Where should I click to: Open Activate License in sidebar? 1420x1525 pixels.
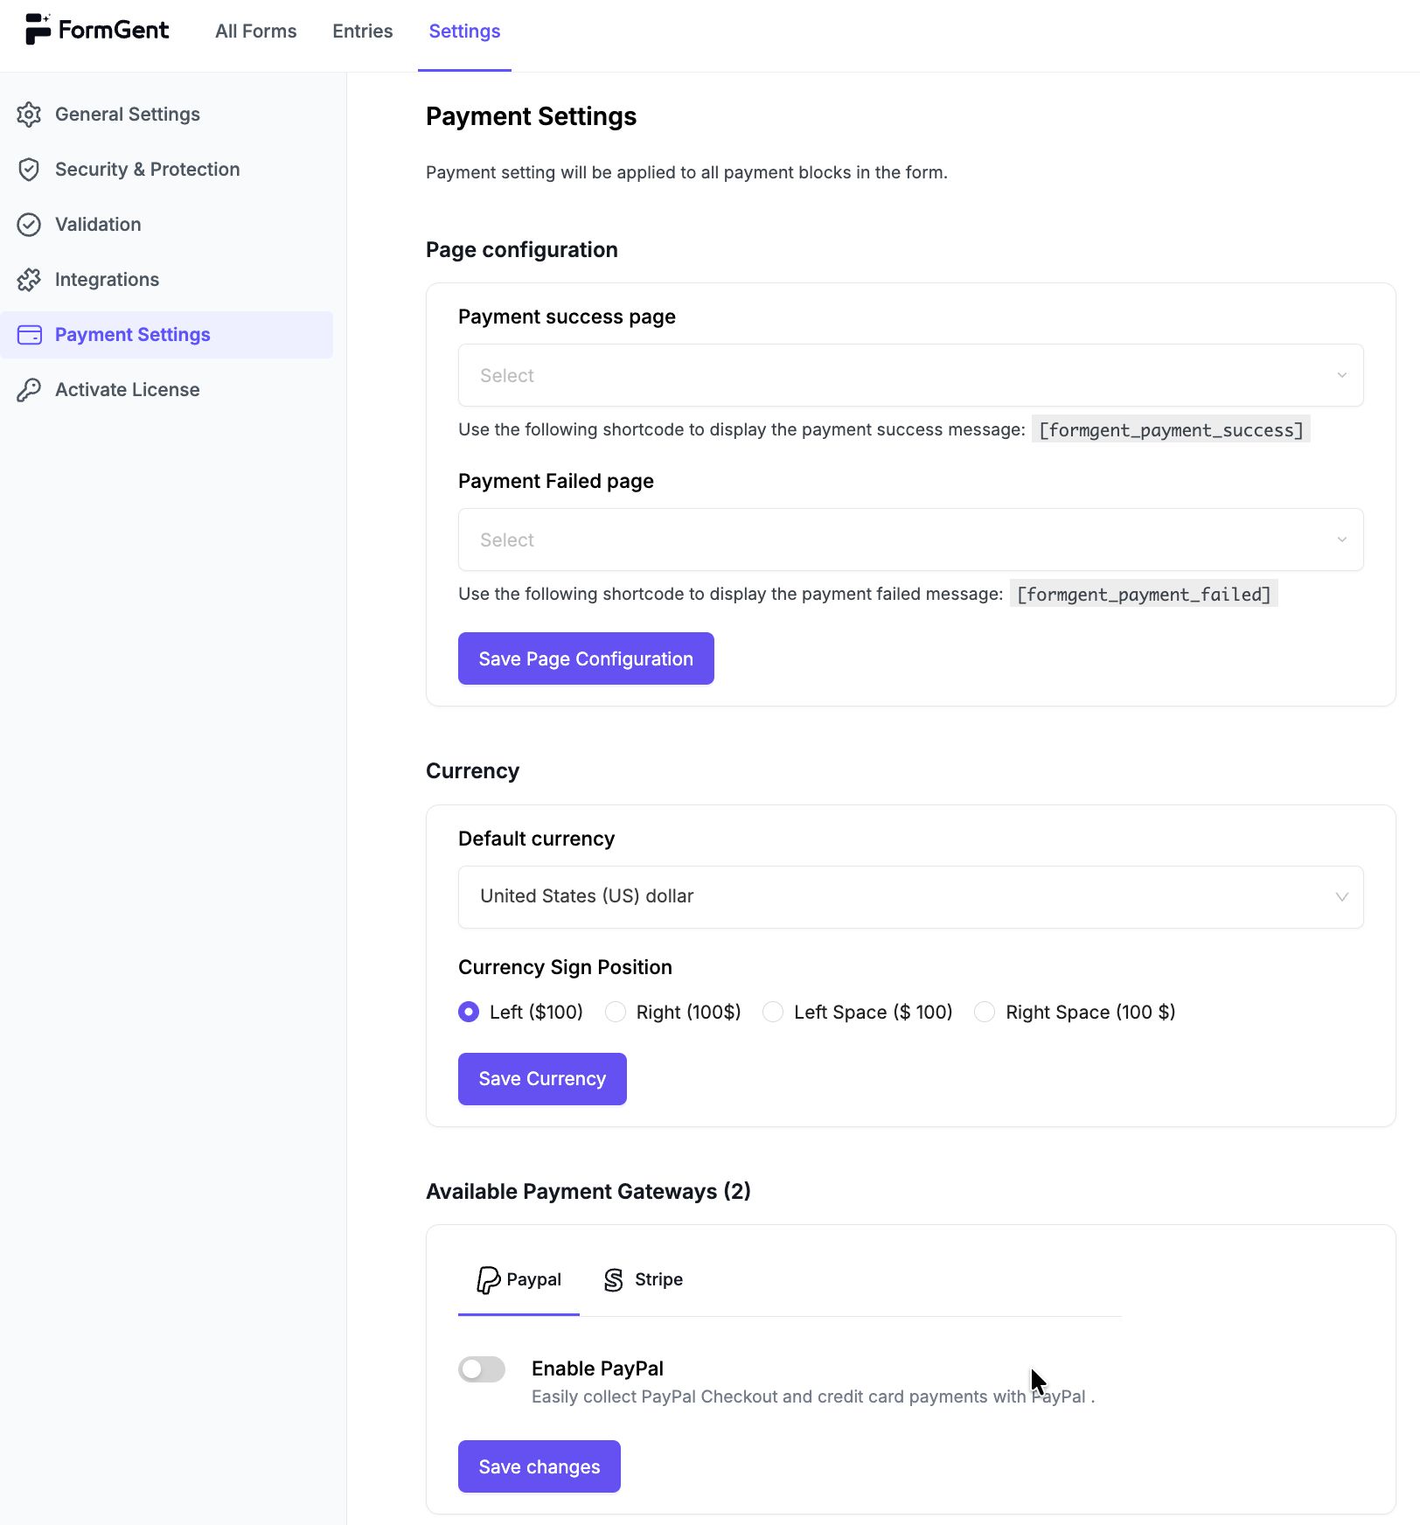(166, 390)
